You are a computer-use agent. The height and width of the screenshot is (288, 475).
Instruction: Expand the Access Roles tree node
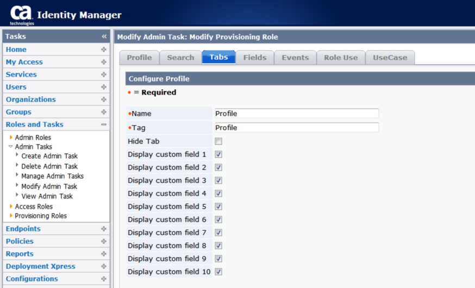11,206
